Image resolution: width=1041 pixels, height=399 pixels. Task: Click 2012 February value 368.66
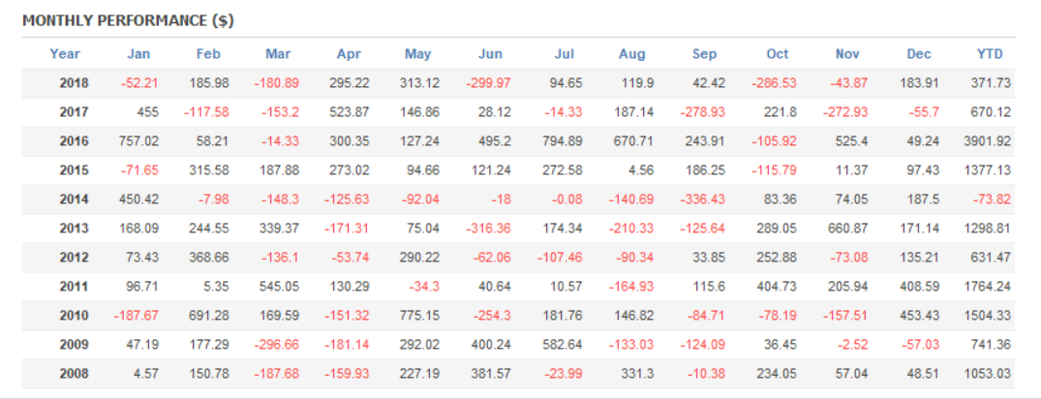click(x=207, y=258)
